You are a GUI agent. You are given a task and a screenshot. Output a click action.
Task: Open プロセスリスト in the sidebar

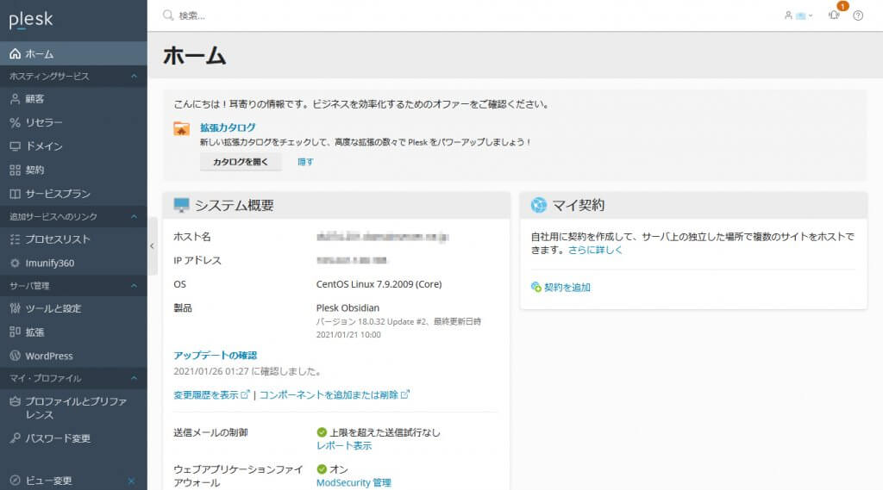(73, 239)
